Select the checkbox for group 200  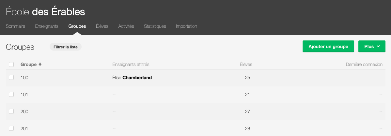(11, 111)
